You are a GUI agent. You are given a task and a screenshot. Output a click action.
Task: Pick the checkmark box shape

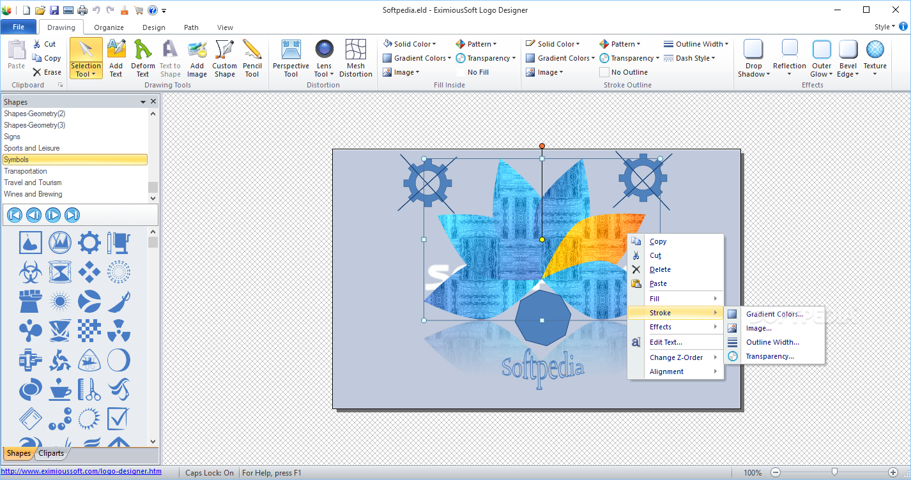[119, 419]
